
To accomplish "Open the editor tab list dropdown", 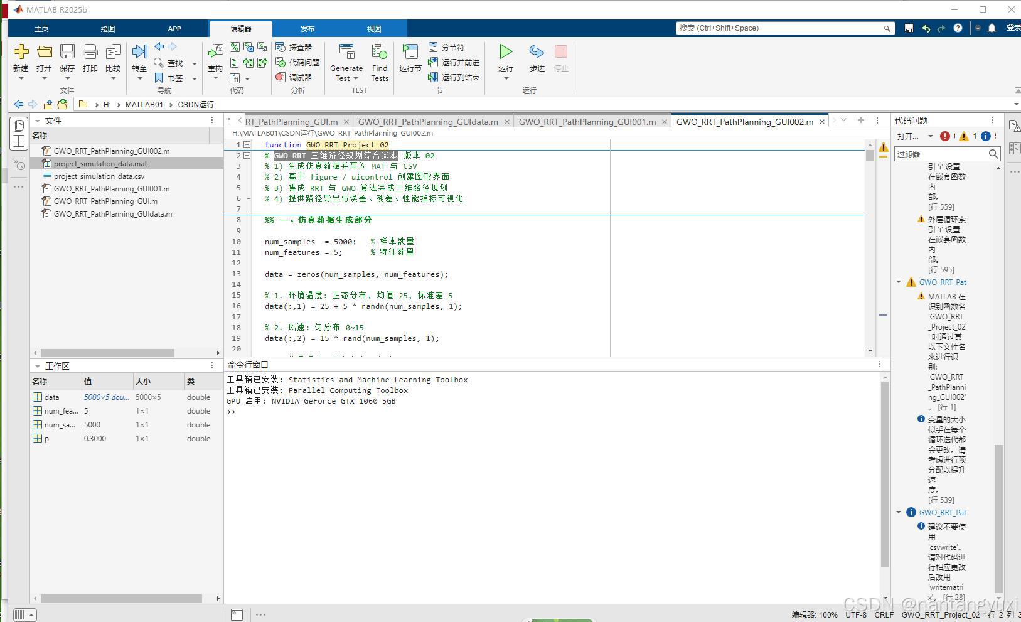I will tap(844, 121).
